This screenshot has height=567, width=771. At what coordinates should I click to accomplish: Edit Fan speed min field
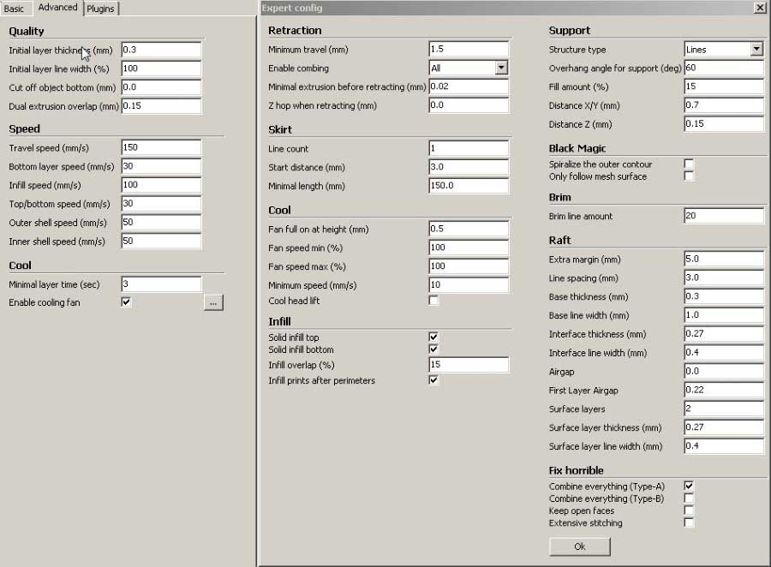[469, 248]
